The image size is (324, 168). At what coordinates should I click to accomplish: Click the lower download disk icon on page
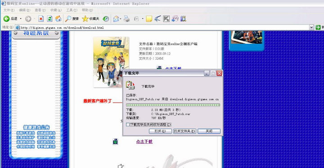coord(115,142)
